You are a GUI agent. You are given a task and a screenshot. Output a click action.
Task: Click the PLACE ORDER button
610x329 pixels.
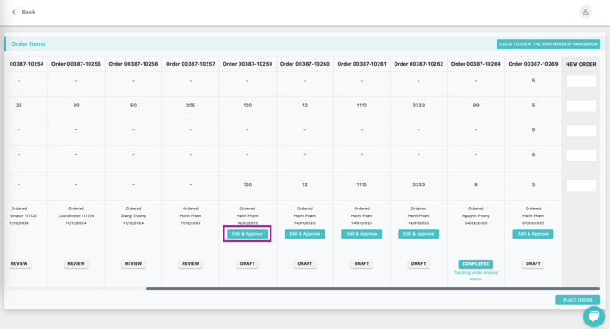pos(577,300)
